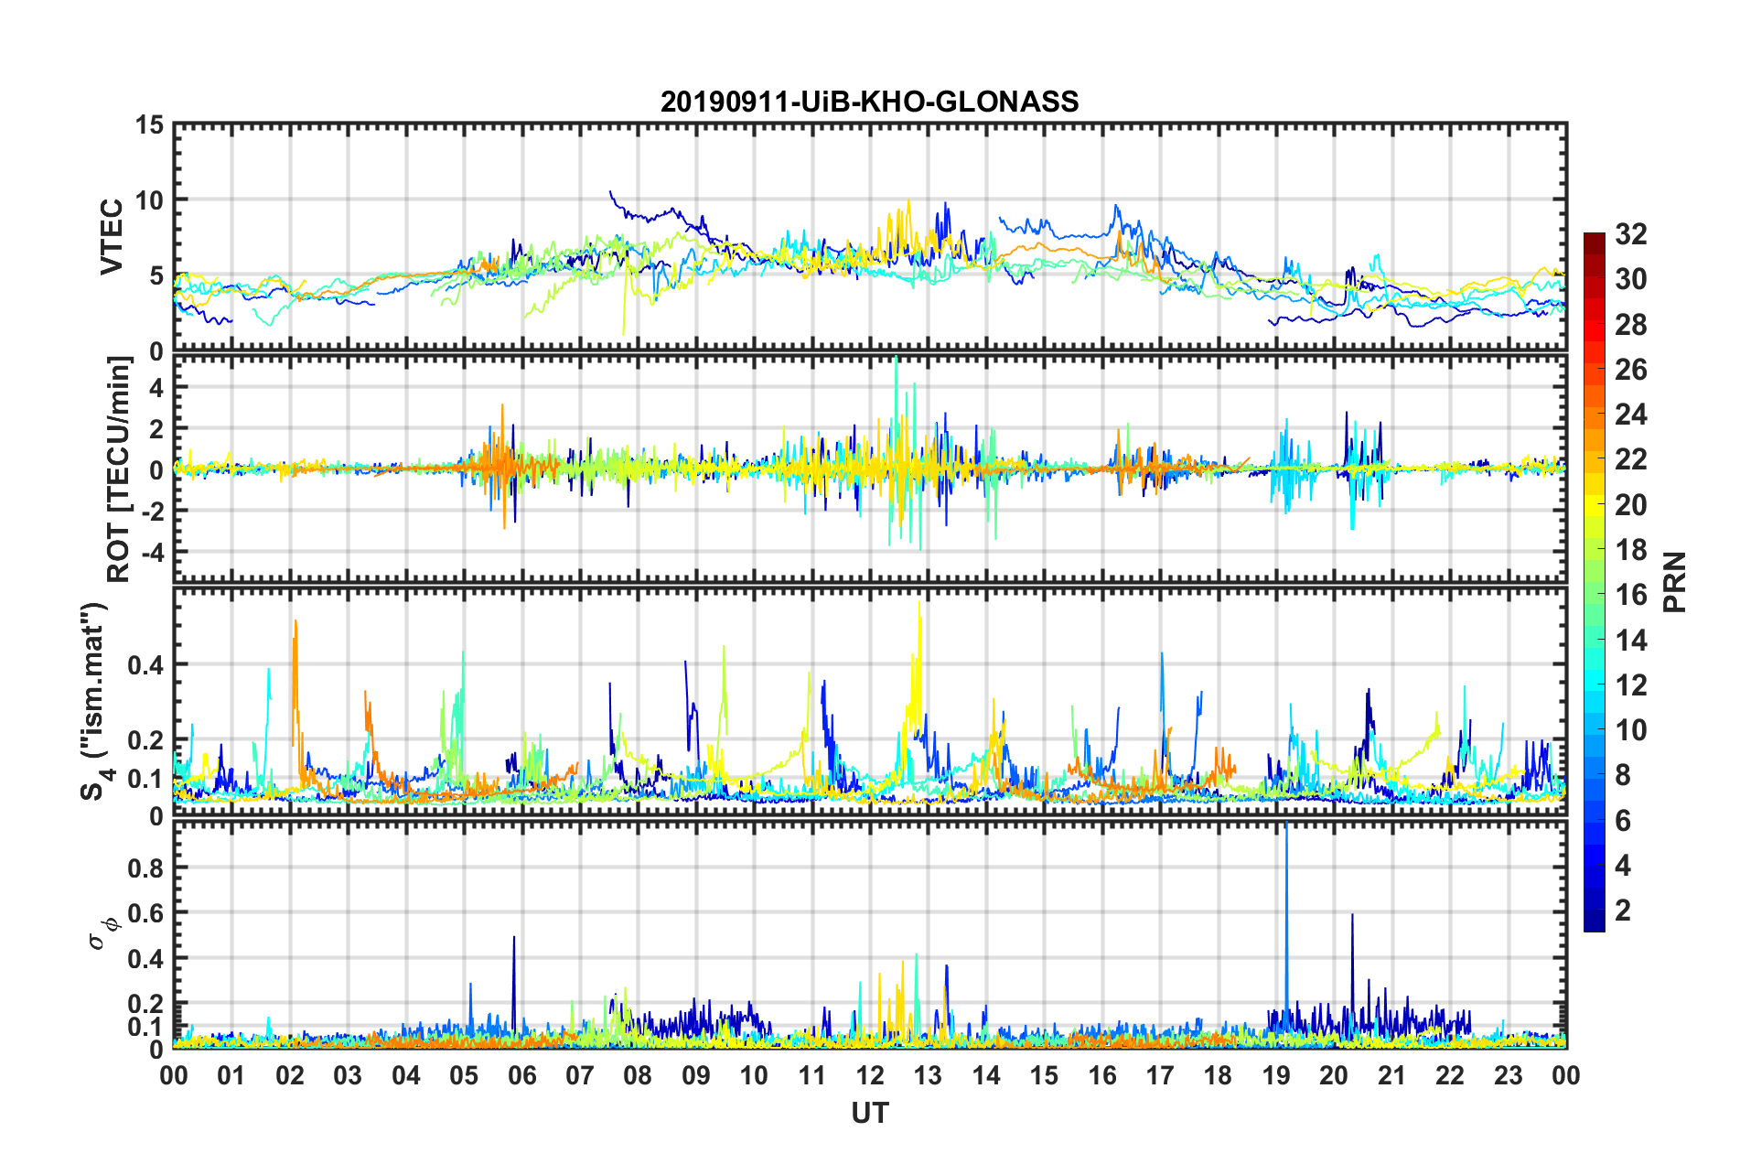Select the UT x-axis label

[x=869, y=1113]
